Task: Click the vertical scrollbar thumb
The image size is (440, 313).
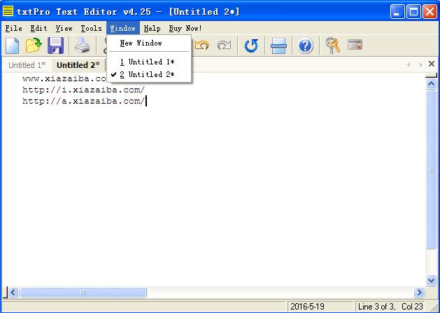Action: [431, 169]
